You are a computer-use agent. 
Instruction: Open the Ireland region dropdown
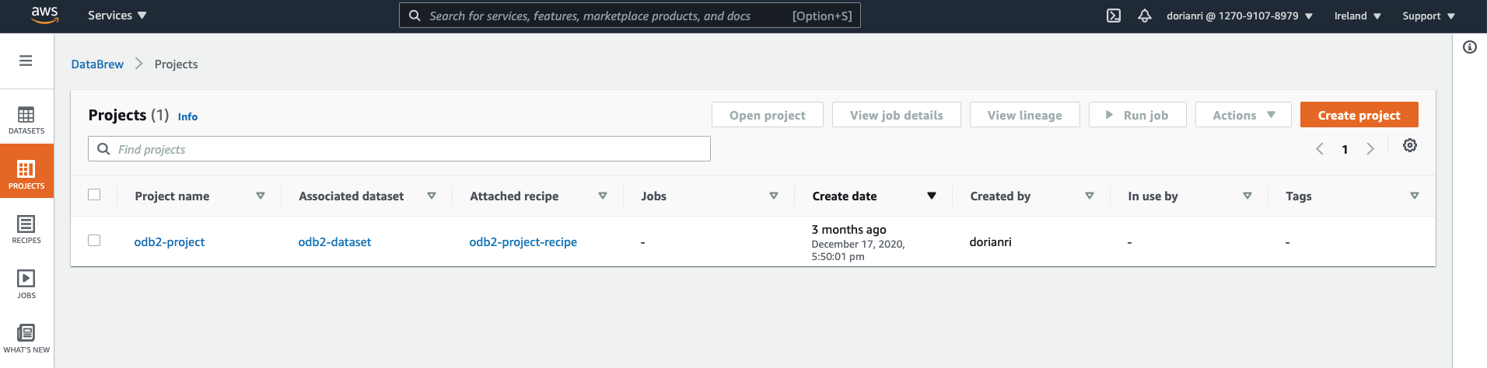point(1357,16)
